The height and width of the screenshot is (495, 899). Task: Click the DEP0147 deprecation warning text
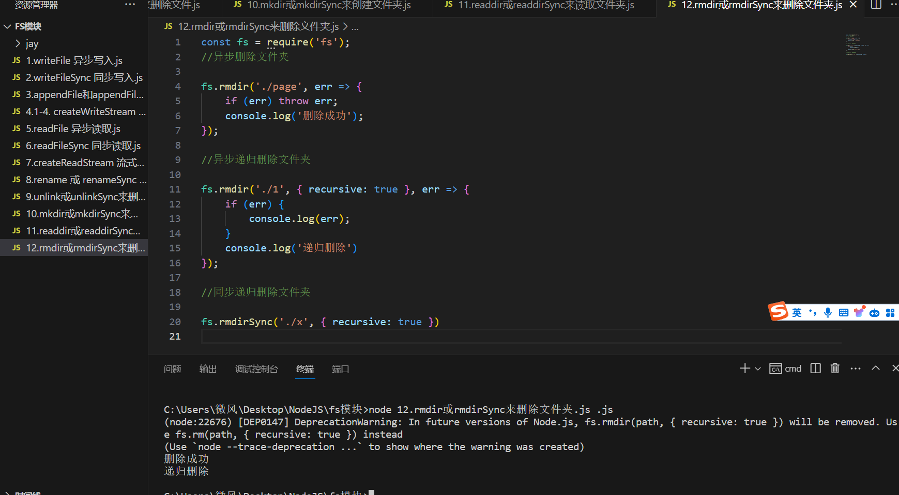(x=530, y=428)
